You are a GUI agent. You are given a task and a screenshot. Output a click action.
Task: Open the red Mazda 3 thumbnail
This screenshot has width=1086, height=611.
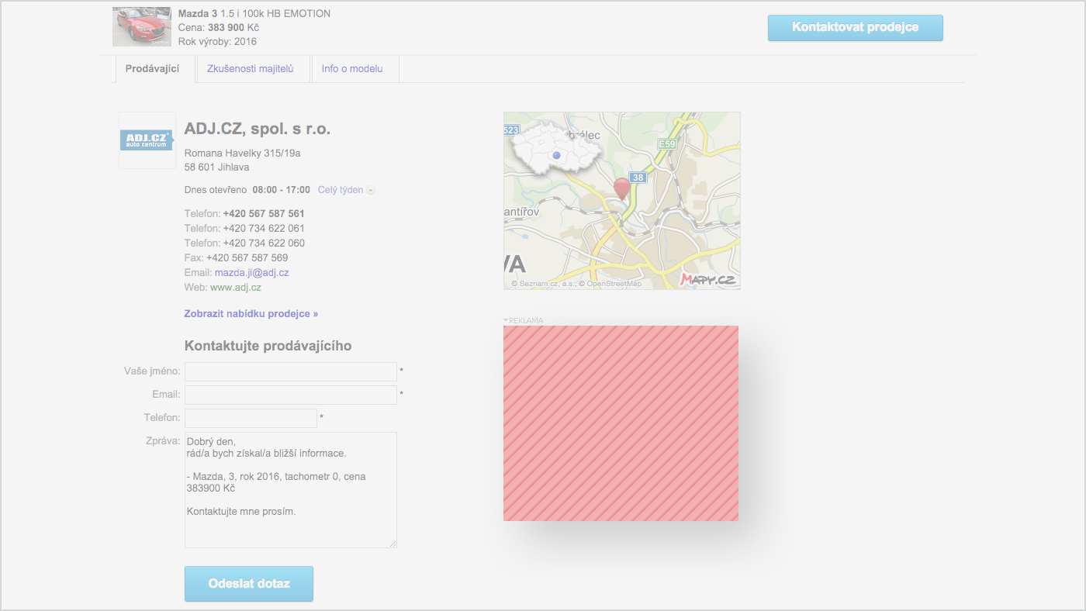[x=142, y=26]
